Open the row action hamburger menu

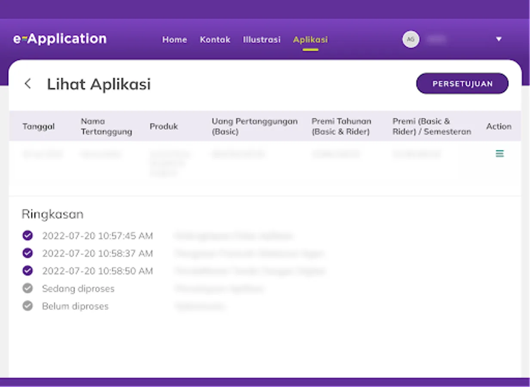click(499, 154)
